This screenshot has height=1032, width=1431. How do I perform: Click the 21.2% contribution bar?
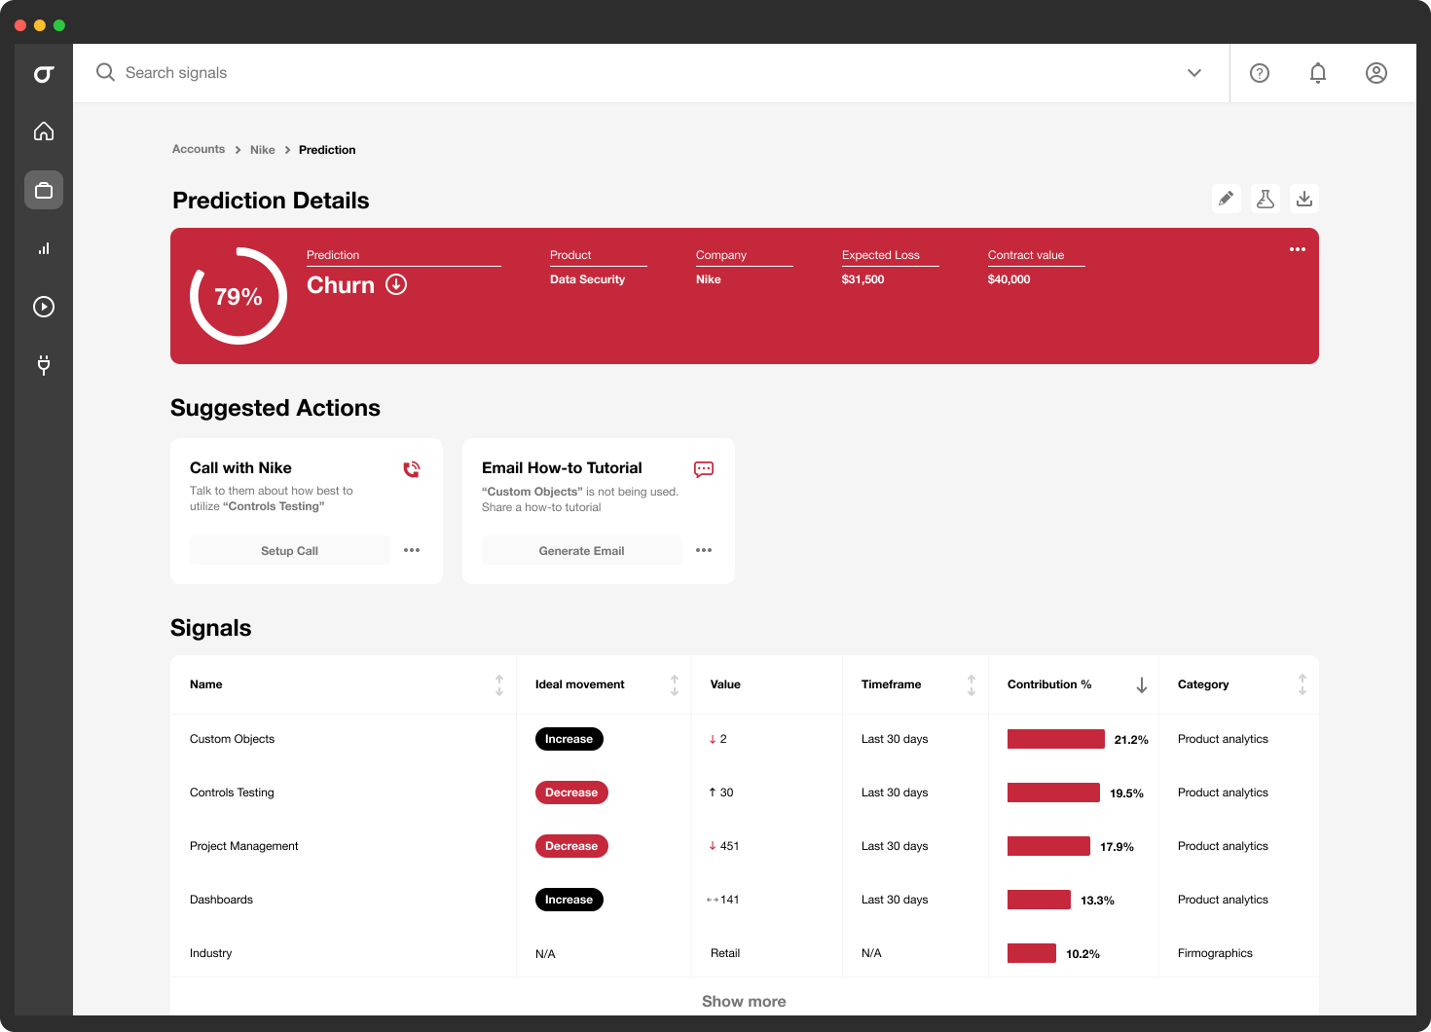pyautogui.click(x=1056, y=739)
